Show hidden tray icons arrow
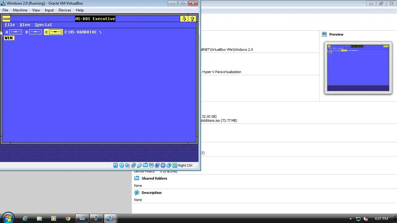The width and height of the screenshot is (397, 223). [x=351, y=219]
